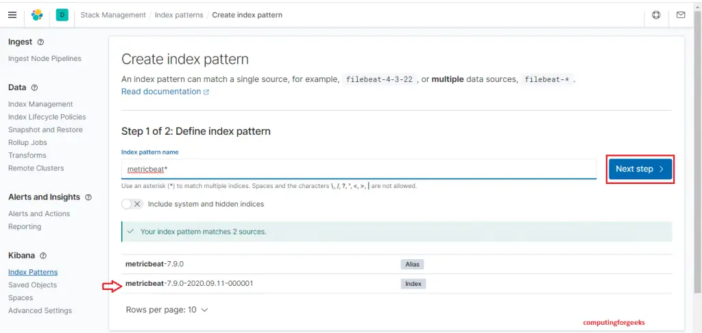Image resolution: width=702 pixels, height=333 pixels.
Task: Open the newsfeed mail icon
Action: 681,15
